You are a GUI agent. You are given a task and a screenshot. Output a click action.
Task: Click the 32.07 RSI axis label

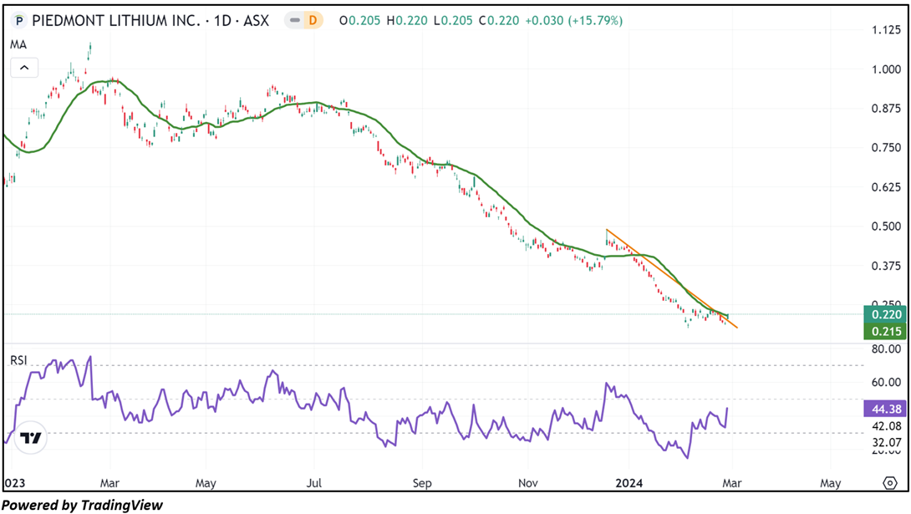886,442
